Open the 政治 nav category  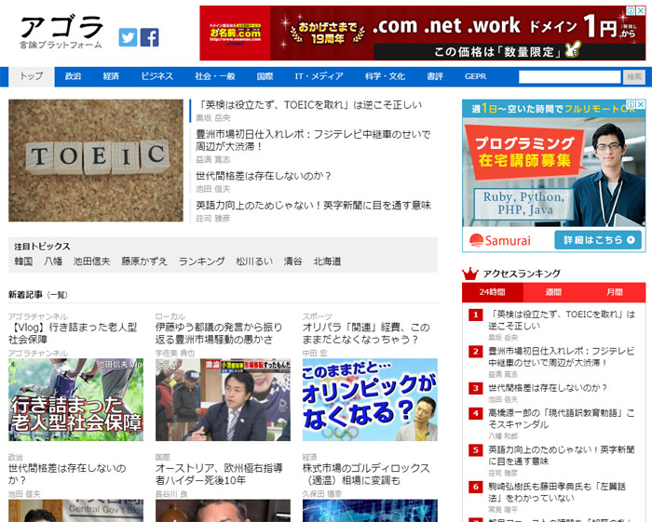click(x=73, y=76)
